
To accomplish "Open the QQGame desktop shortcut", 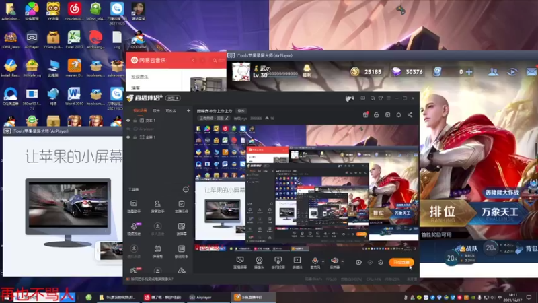I will [x=139, y=40].
